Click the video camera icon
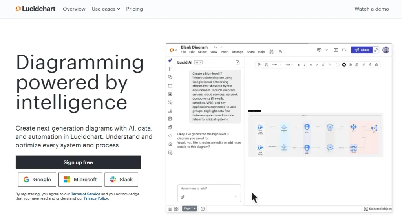402x220 pixels. tap(344, 50)
